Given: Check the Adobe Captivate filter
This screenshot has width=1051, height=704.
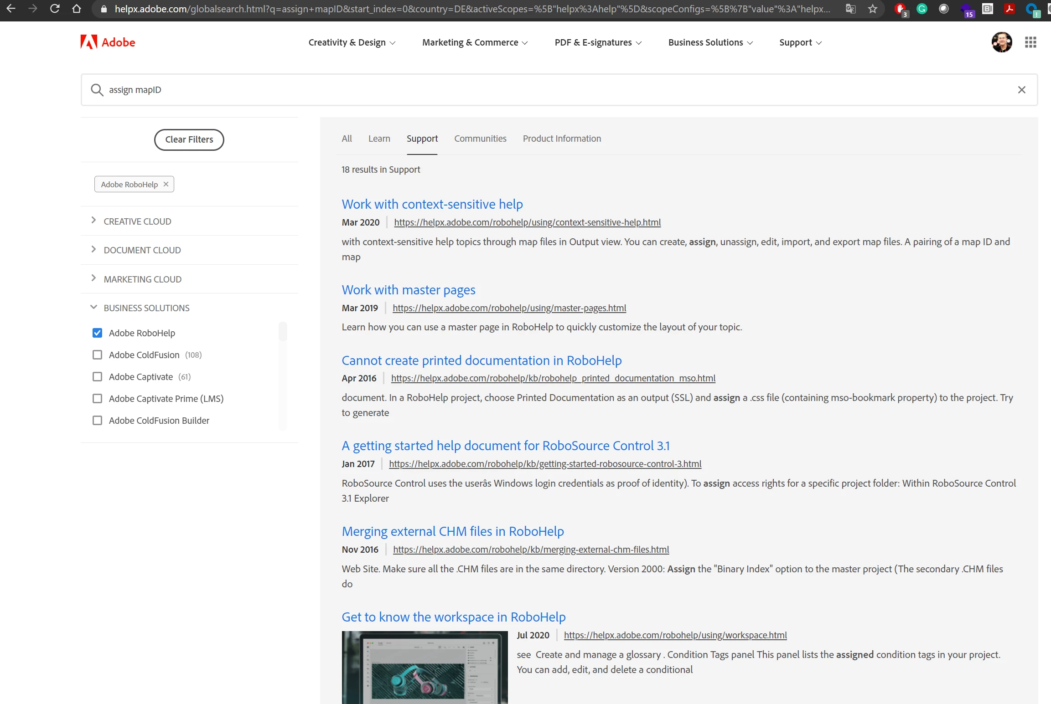Looking at the screenshot, I should pyautogui.click(x=97, y=377).
